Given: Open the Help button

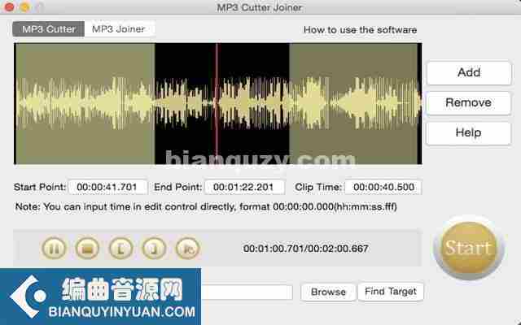Looking at the screenshot, I should [x=469, y=133].
